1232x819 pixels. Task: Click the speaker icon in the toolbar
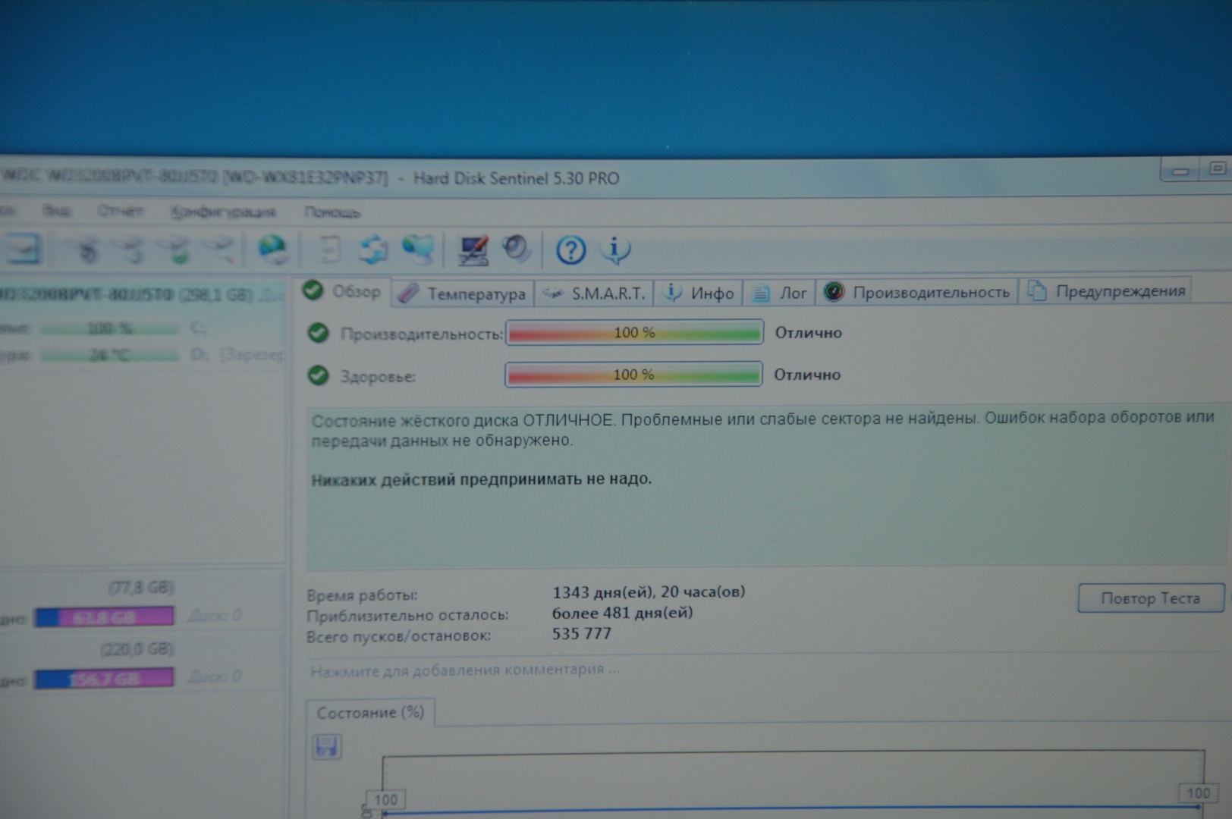(517, 249)
